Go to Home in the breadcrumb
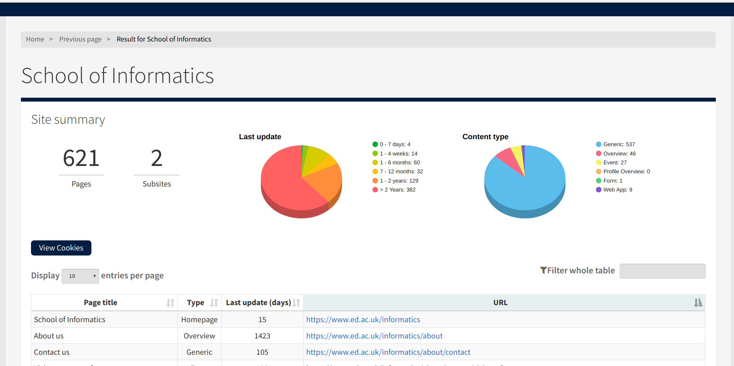 pyautogui.click(x=35, y=39)
